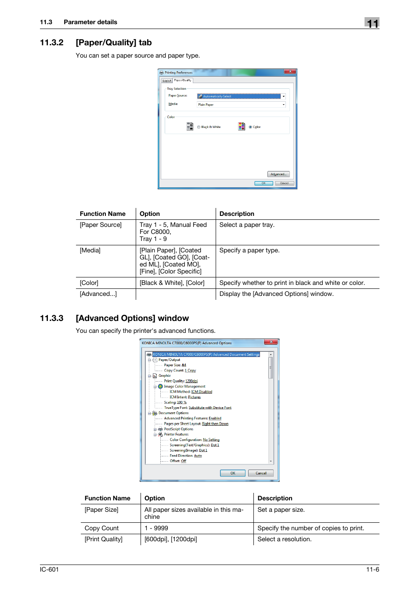This screenshot has height=594, width=419.
Task: Switch to the Layout tab
Action: pos(167,80)
